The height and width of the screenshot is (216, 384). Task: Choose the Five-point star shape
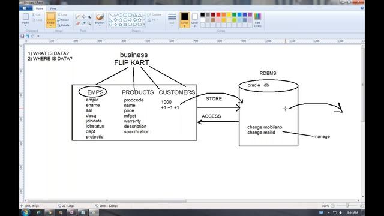click(120, 25)
